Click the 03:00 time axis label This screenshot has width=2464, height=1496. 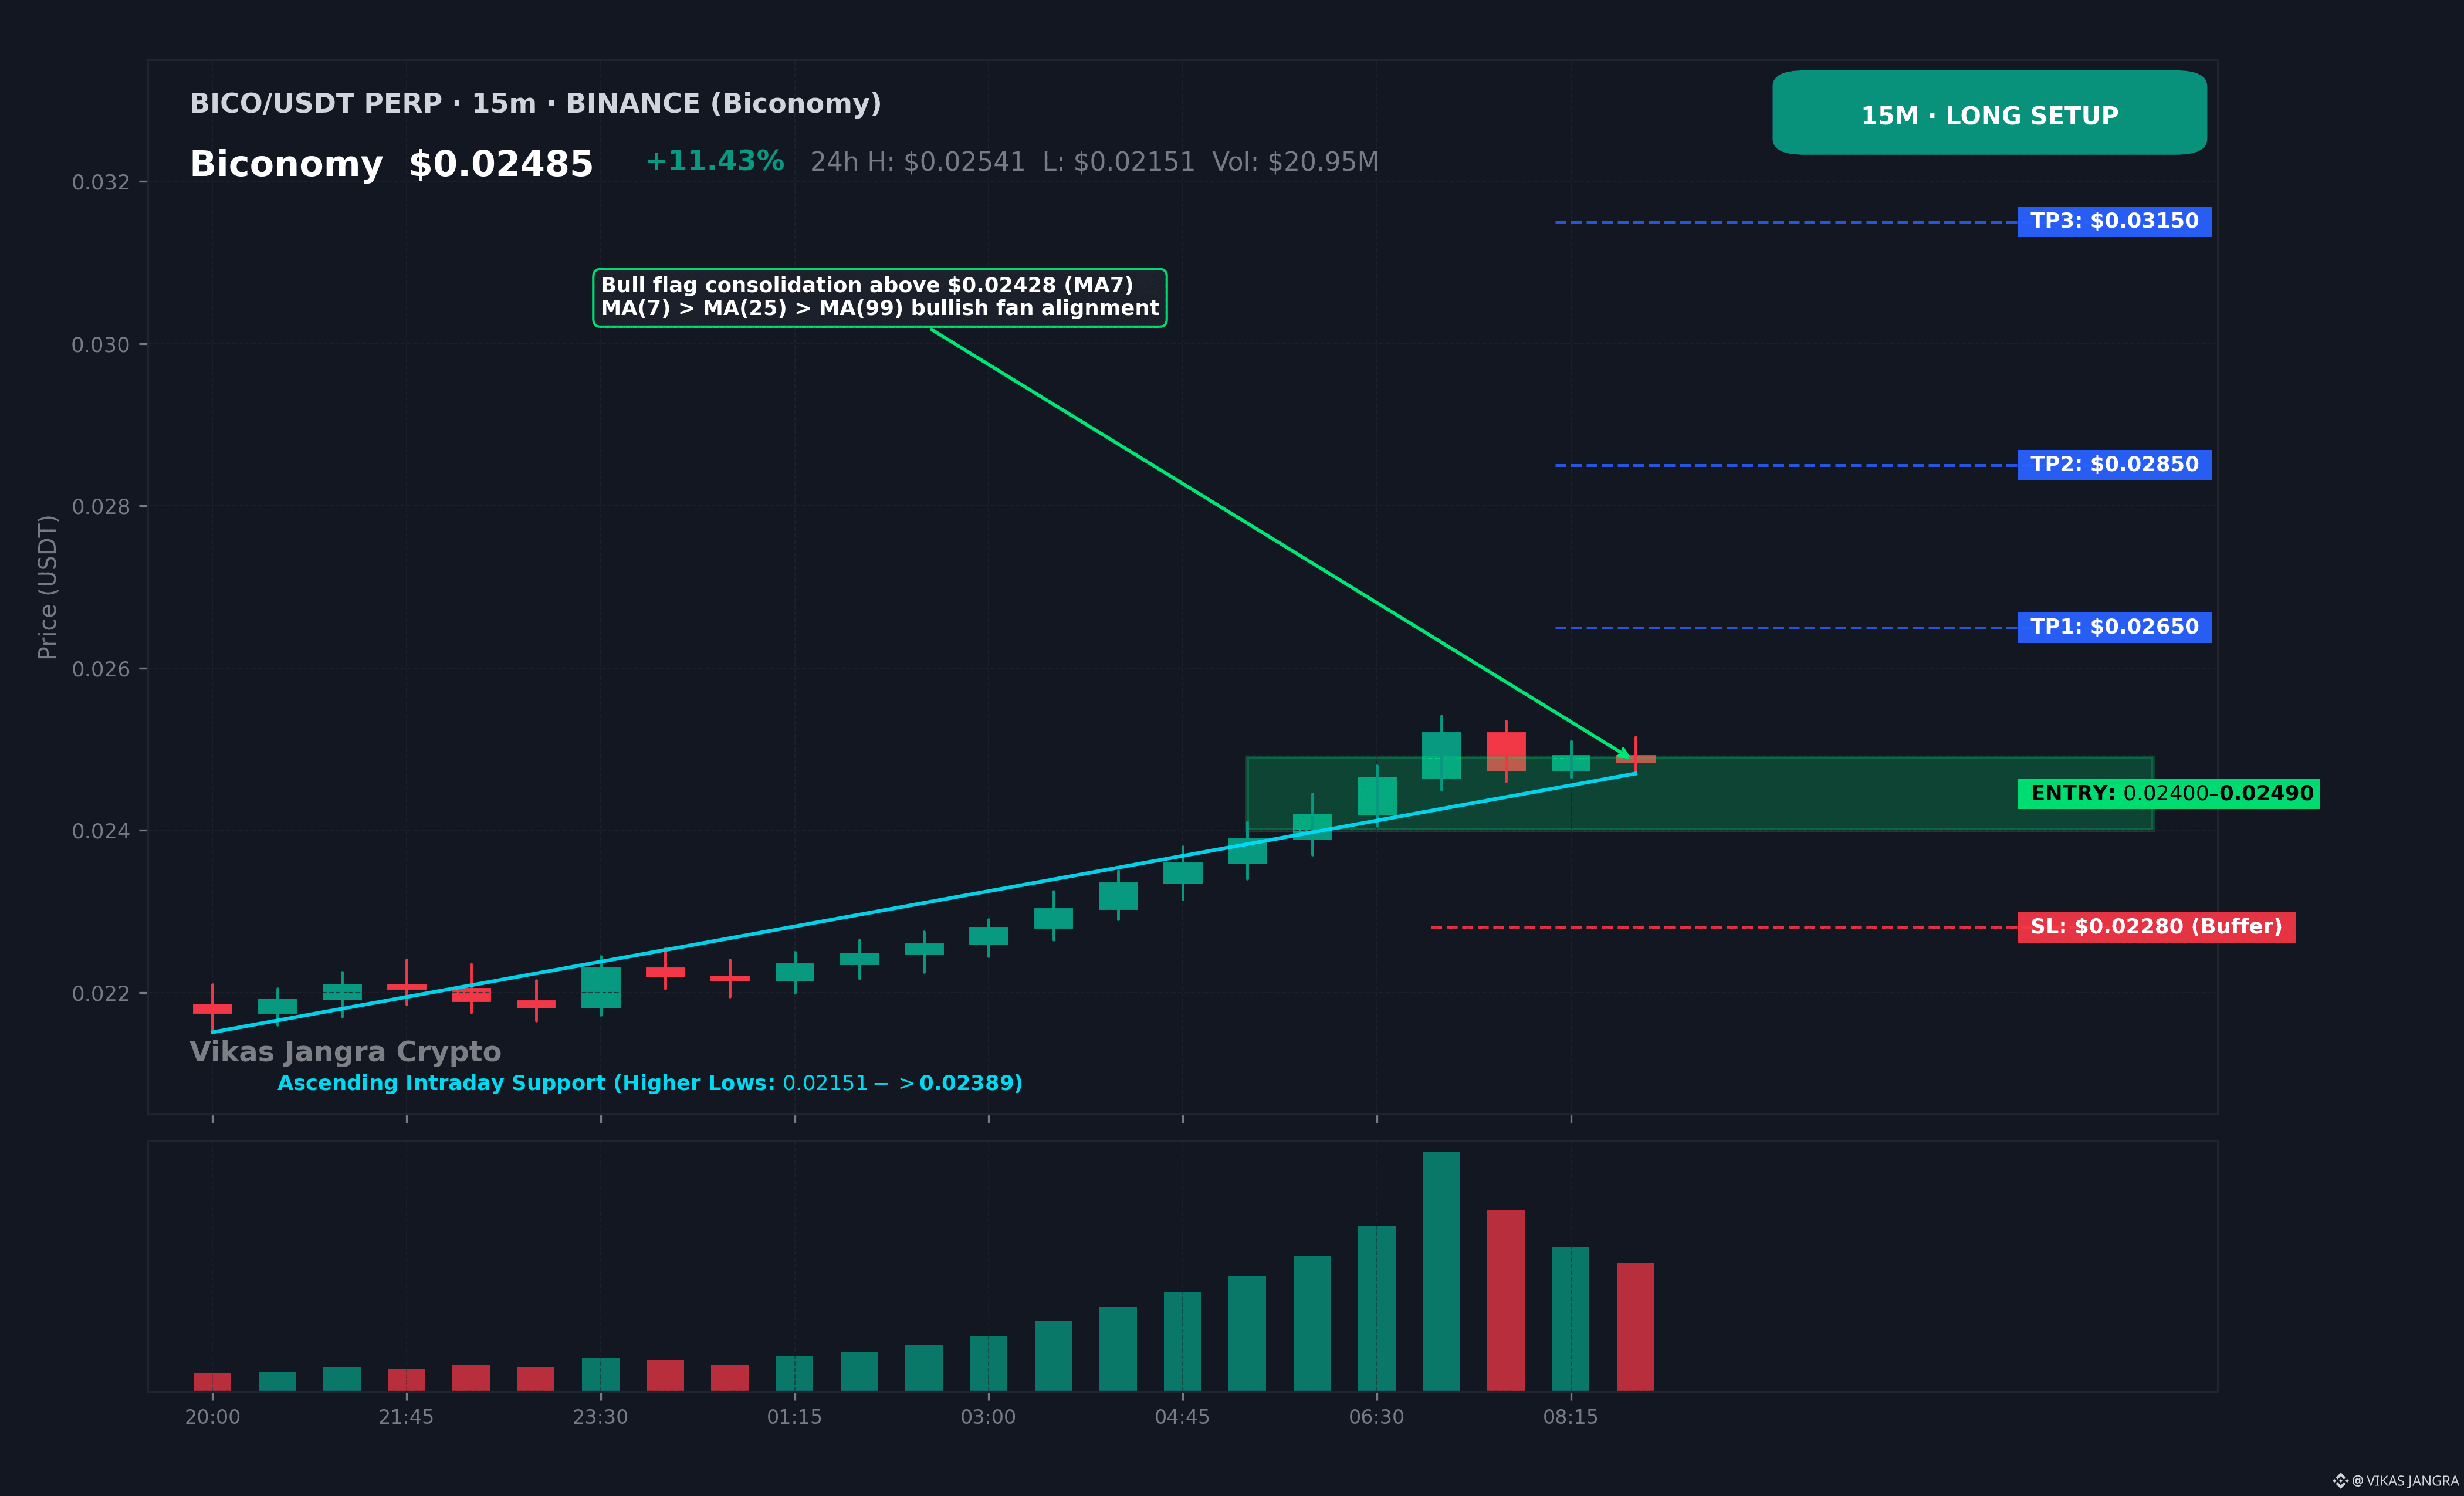point(988,1417)
